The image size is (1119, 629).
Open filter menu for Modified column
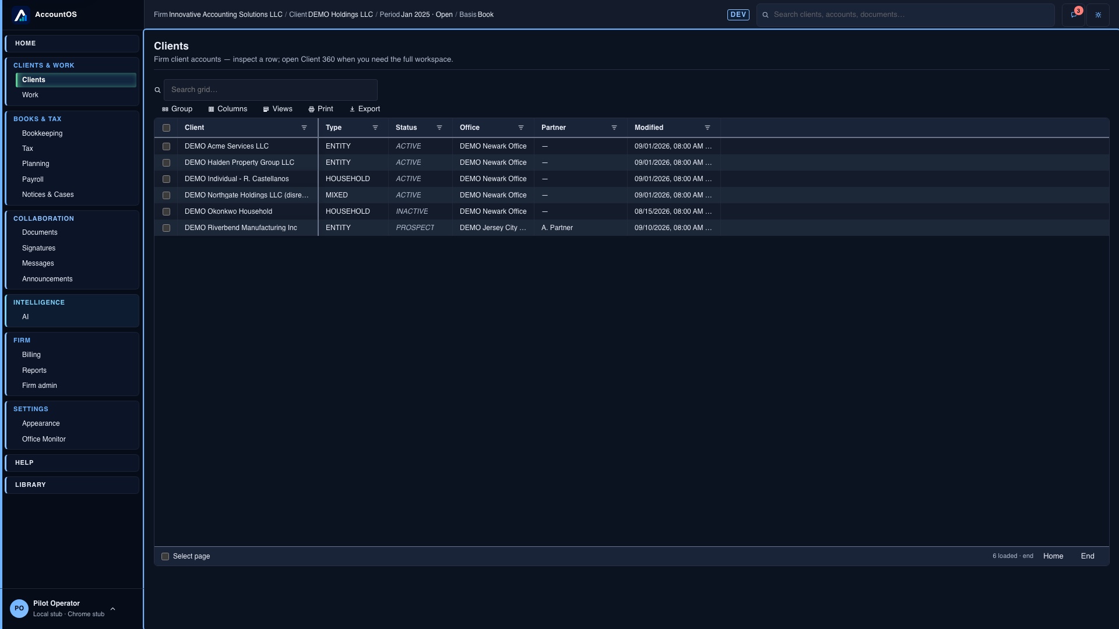coord(708,128)
